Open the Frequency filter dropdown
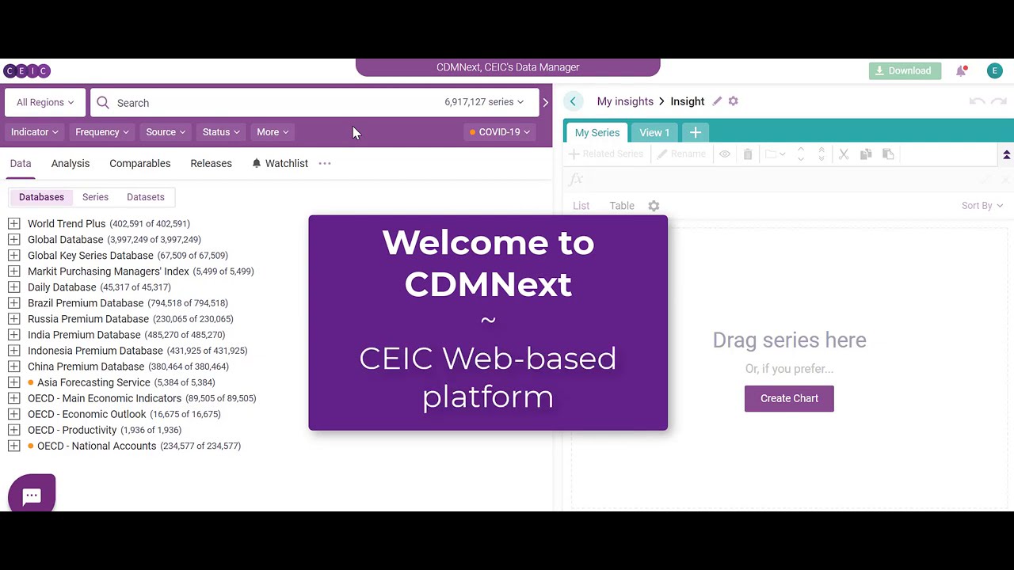The width and height of the screenshot is (1014, 570). click(102, 132)
